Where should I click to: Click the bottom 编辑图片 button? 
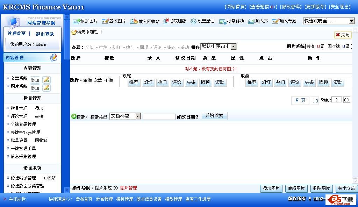click(296, 188)
